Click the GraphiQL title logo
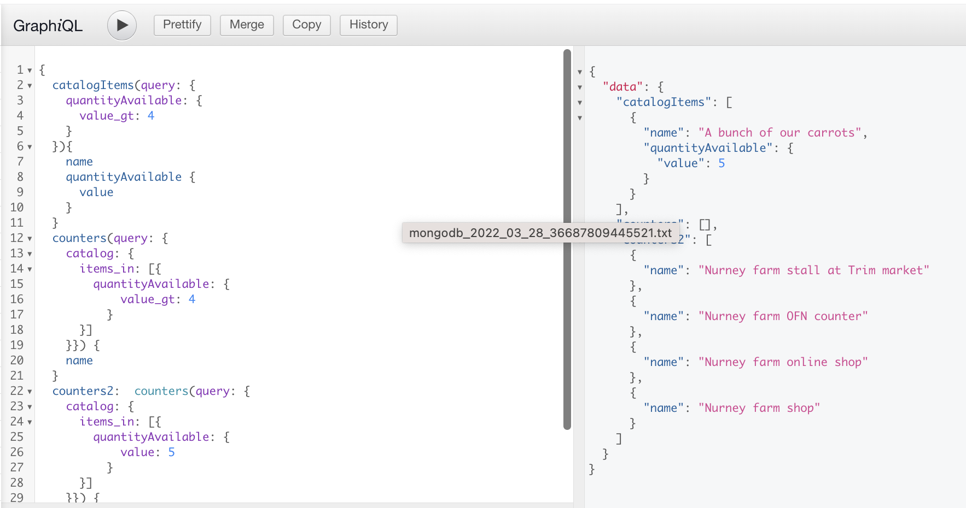Screen dimensions: 966x508 (x=48, y=26)
